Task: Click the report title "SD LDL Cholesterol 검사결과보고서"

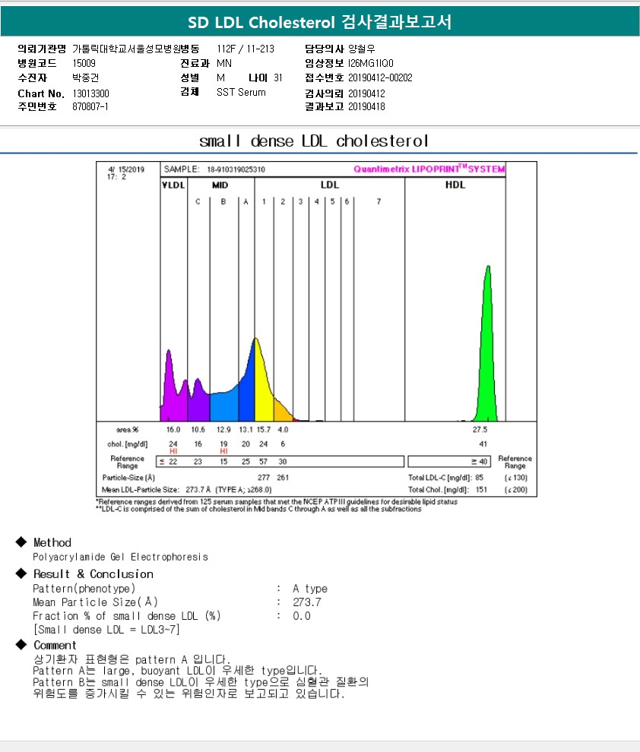Action: [319, 22]
